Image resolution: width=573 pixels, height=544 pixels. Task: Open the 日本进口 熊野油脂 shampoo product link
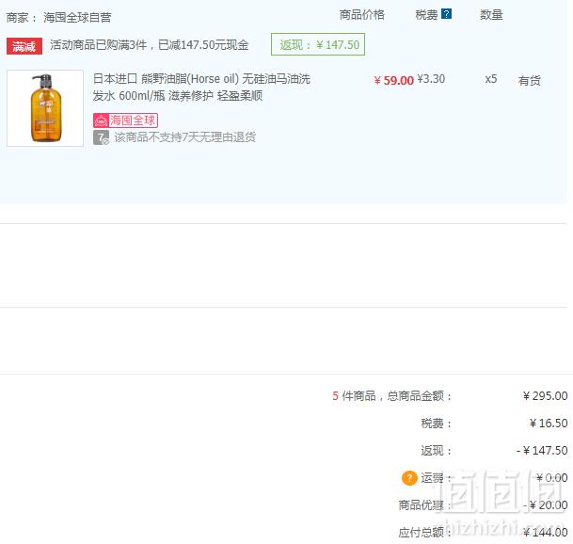coord(201,88)
